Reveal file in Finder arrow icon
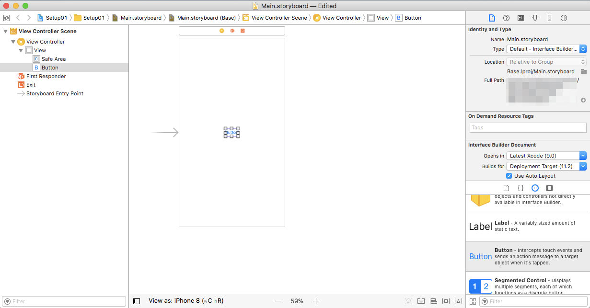The image size is (590, 308). [x=583, y=100]
